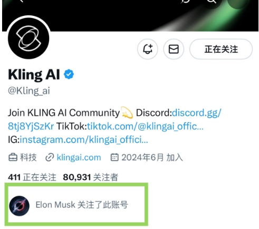Open the Kling AI profile avatar
This screenshot has width=259, height=229.
click(x=28, y=38)
